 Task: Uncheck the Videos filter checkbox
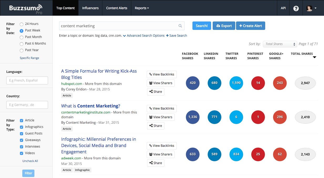pos(21,153)
